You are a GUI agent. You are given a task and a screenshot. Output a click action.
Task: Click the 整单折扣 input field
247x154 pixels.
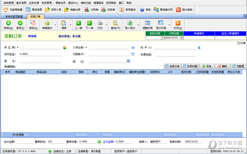[56, 142]
